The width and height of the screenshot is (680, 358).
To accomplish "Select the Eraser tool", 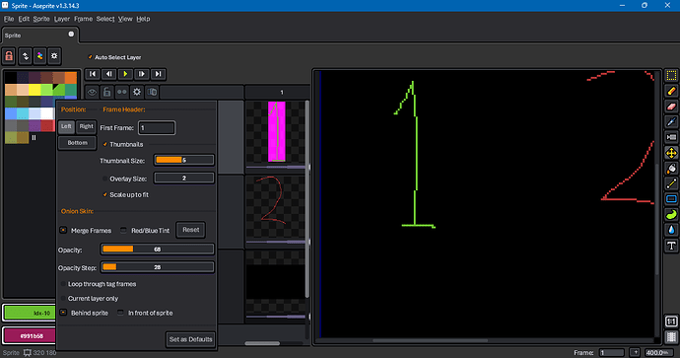I will [x=671, y=107].
